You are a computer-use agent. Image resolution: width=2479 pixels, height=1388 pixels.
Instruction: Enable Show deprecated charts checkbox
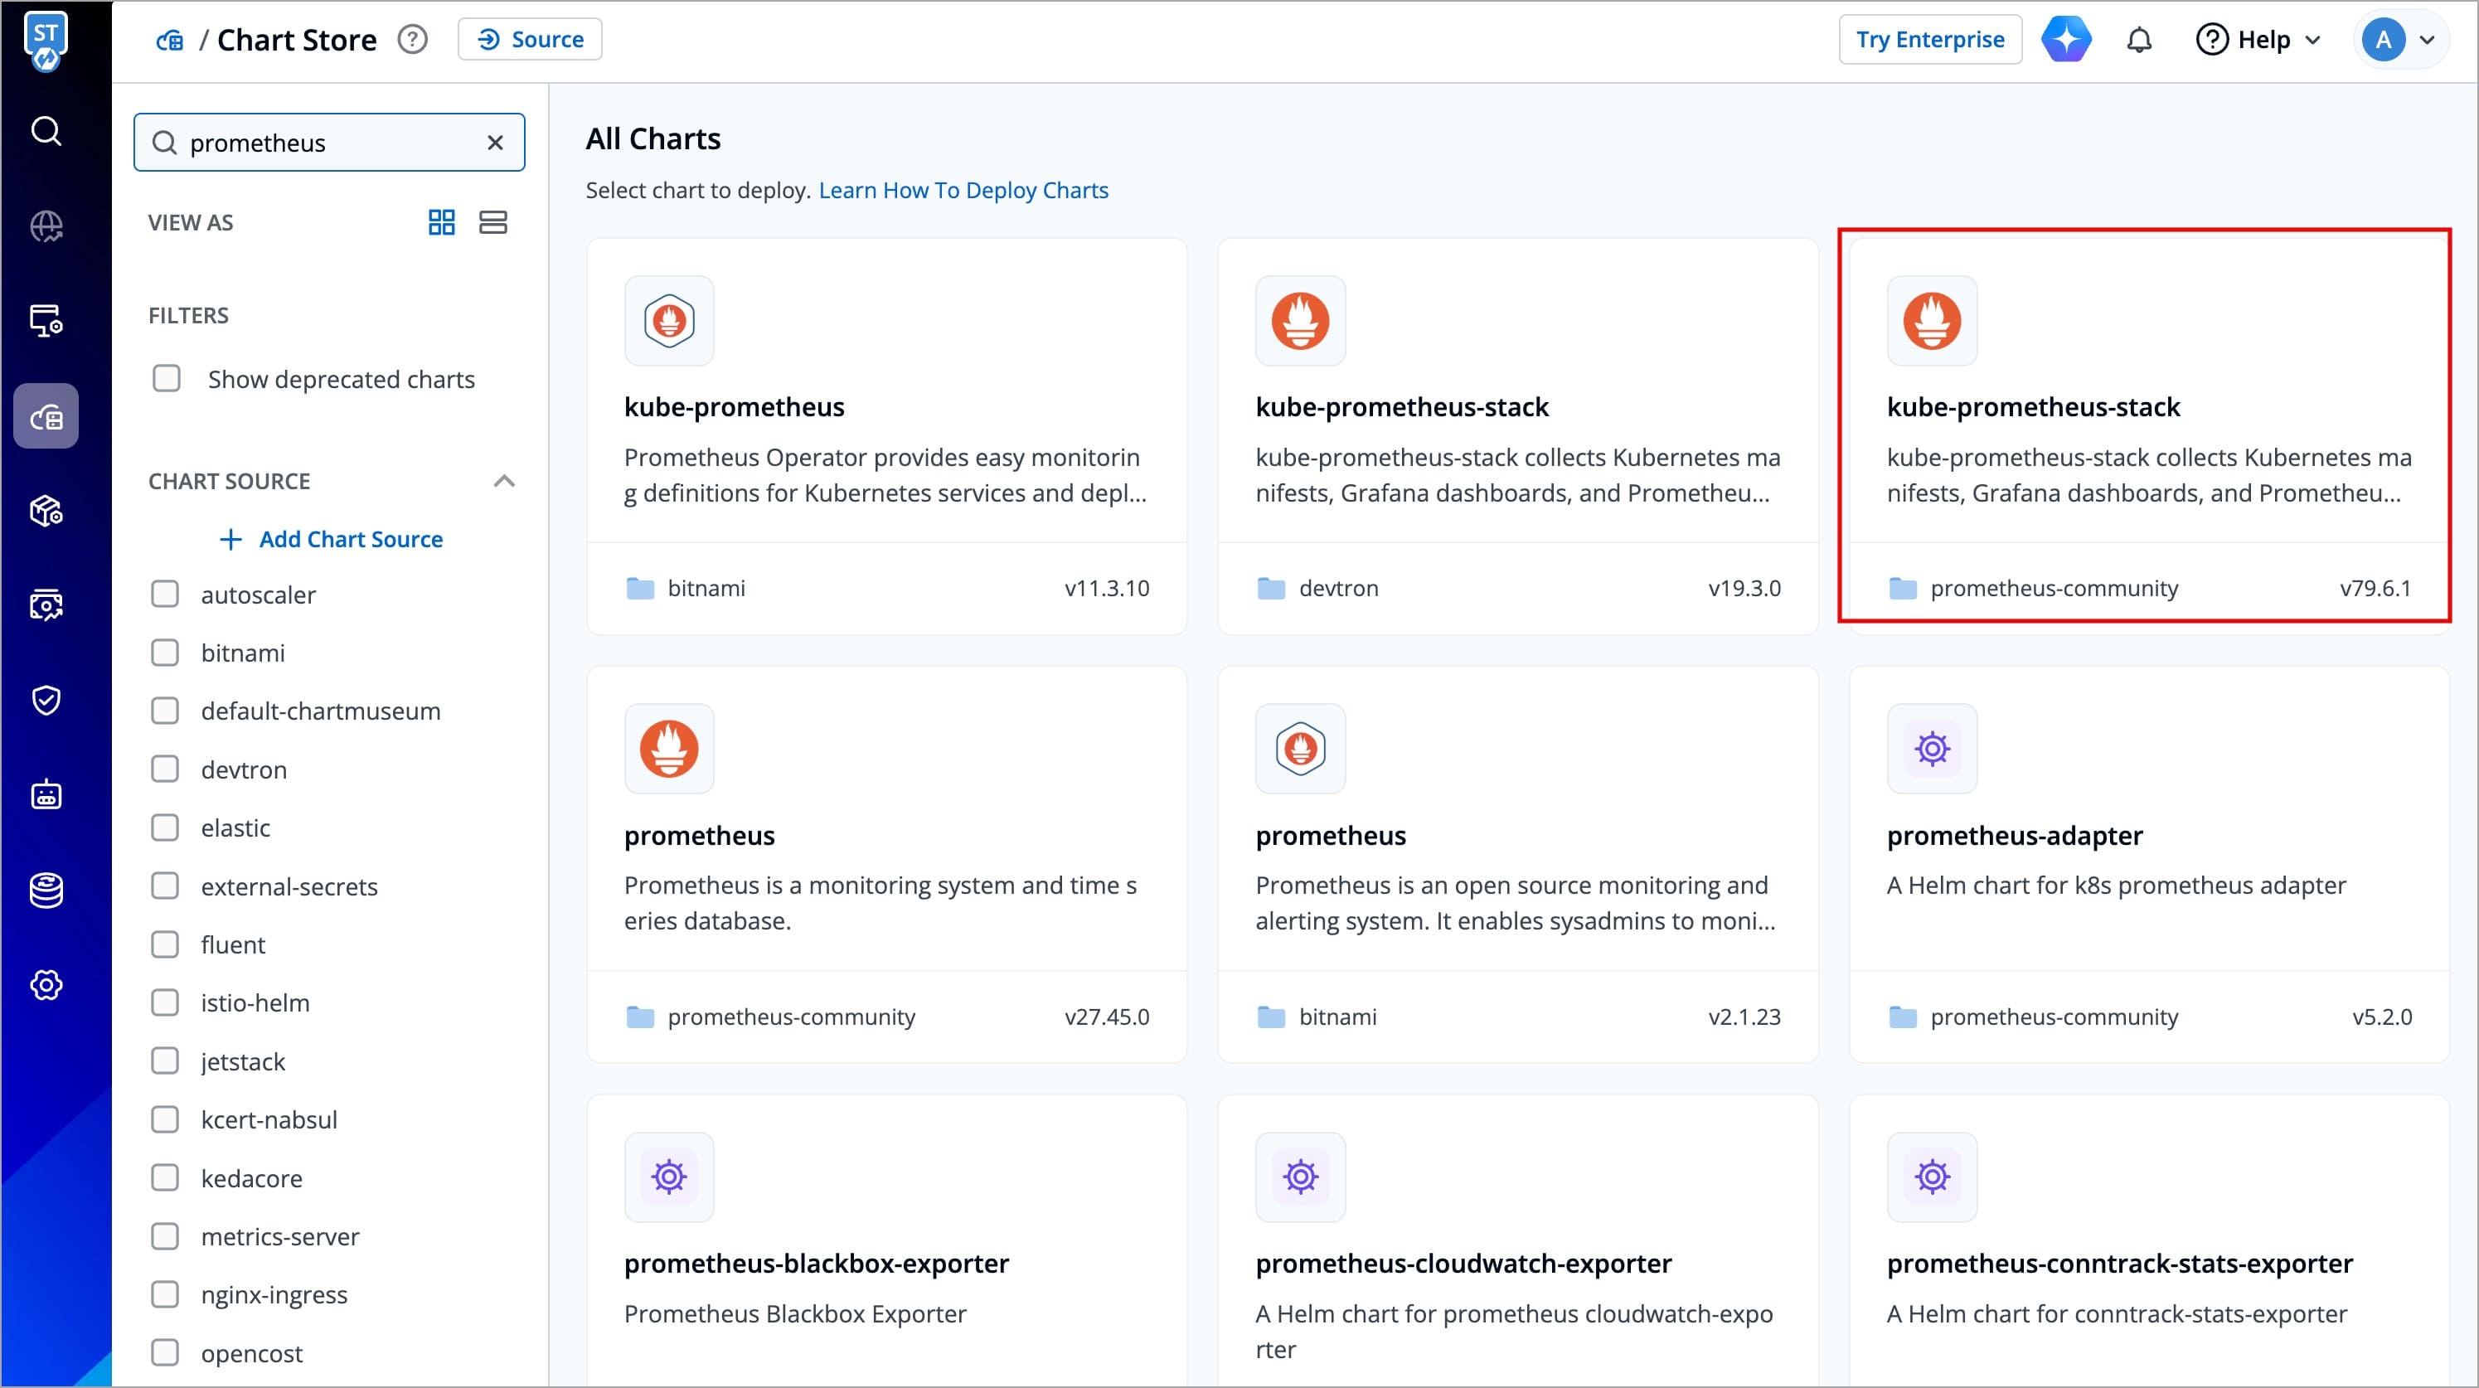click(x=167, y=378)
